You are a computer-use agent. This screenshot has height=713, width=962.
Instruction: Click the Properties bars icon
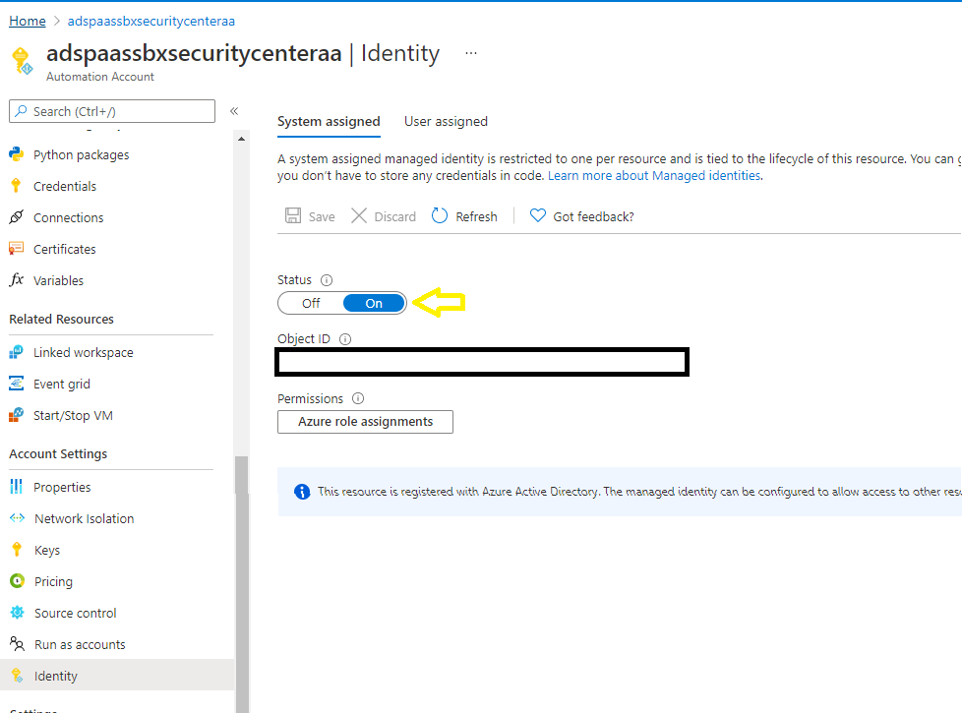pos(17,487)
